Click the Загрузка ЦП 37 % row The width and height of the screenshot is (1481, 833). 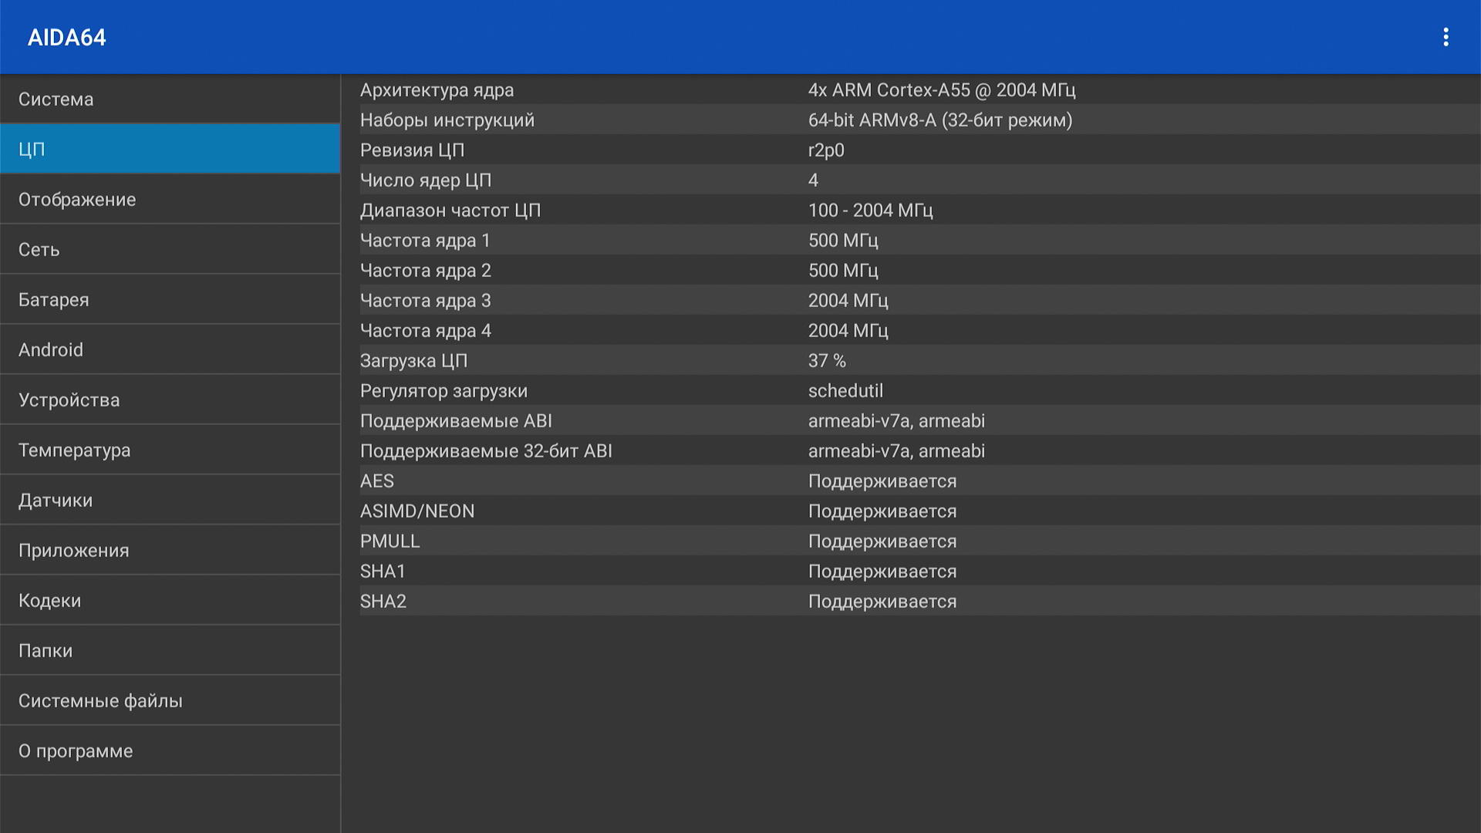pos(910,360)
